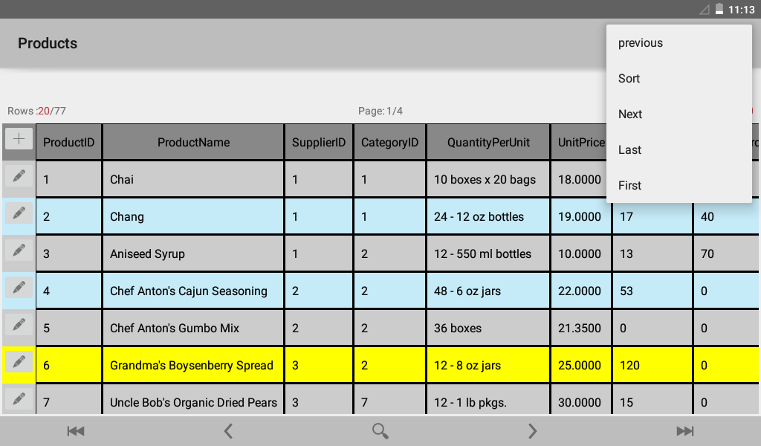Click the add new row plus icon
Viewport: 761px width, 446px height.
[19, 139]
